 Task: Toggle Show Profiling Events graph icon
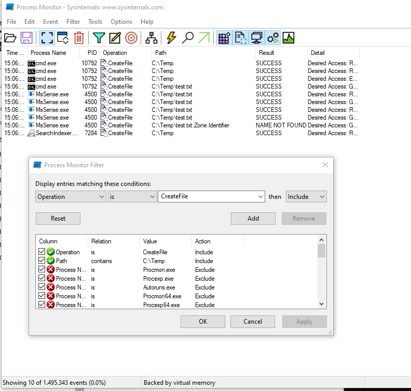coord(289,38)
